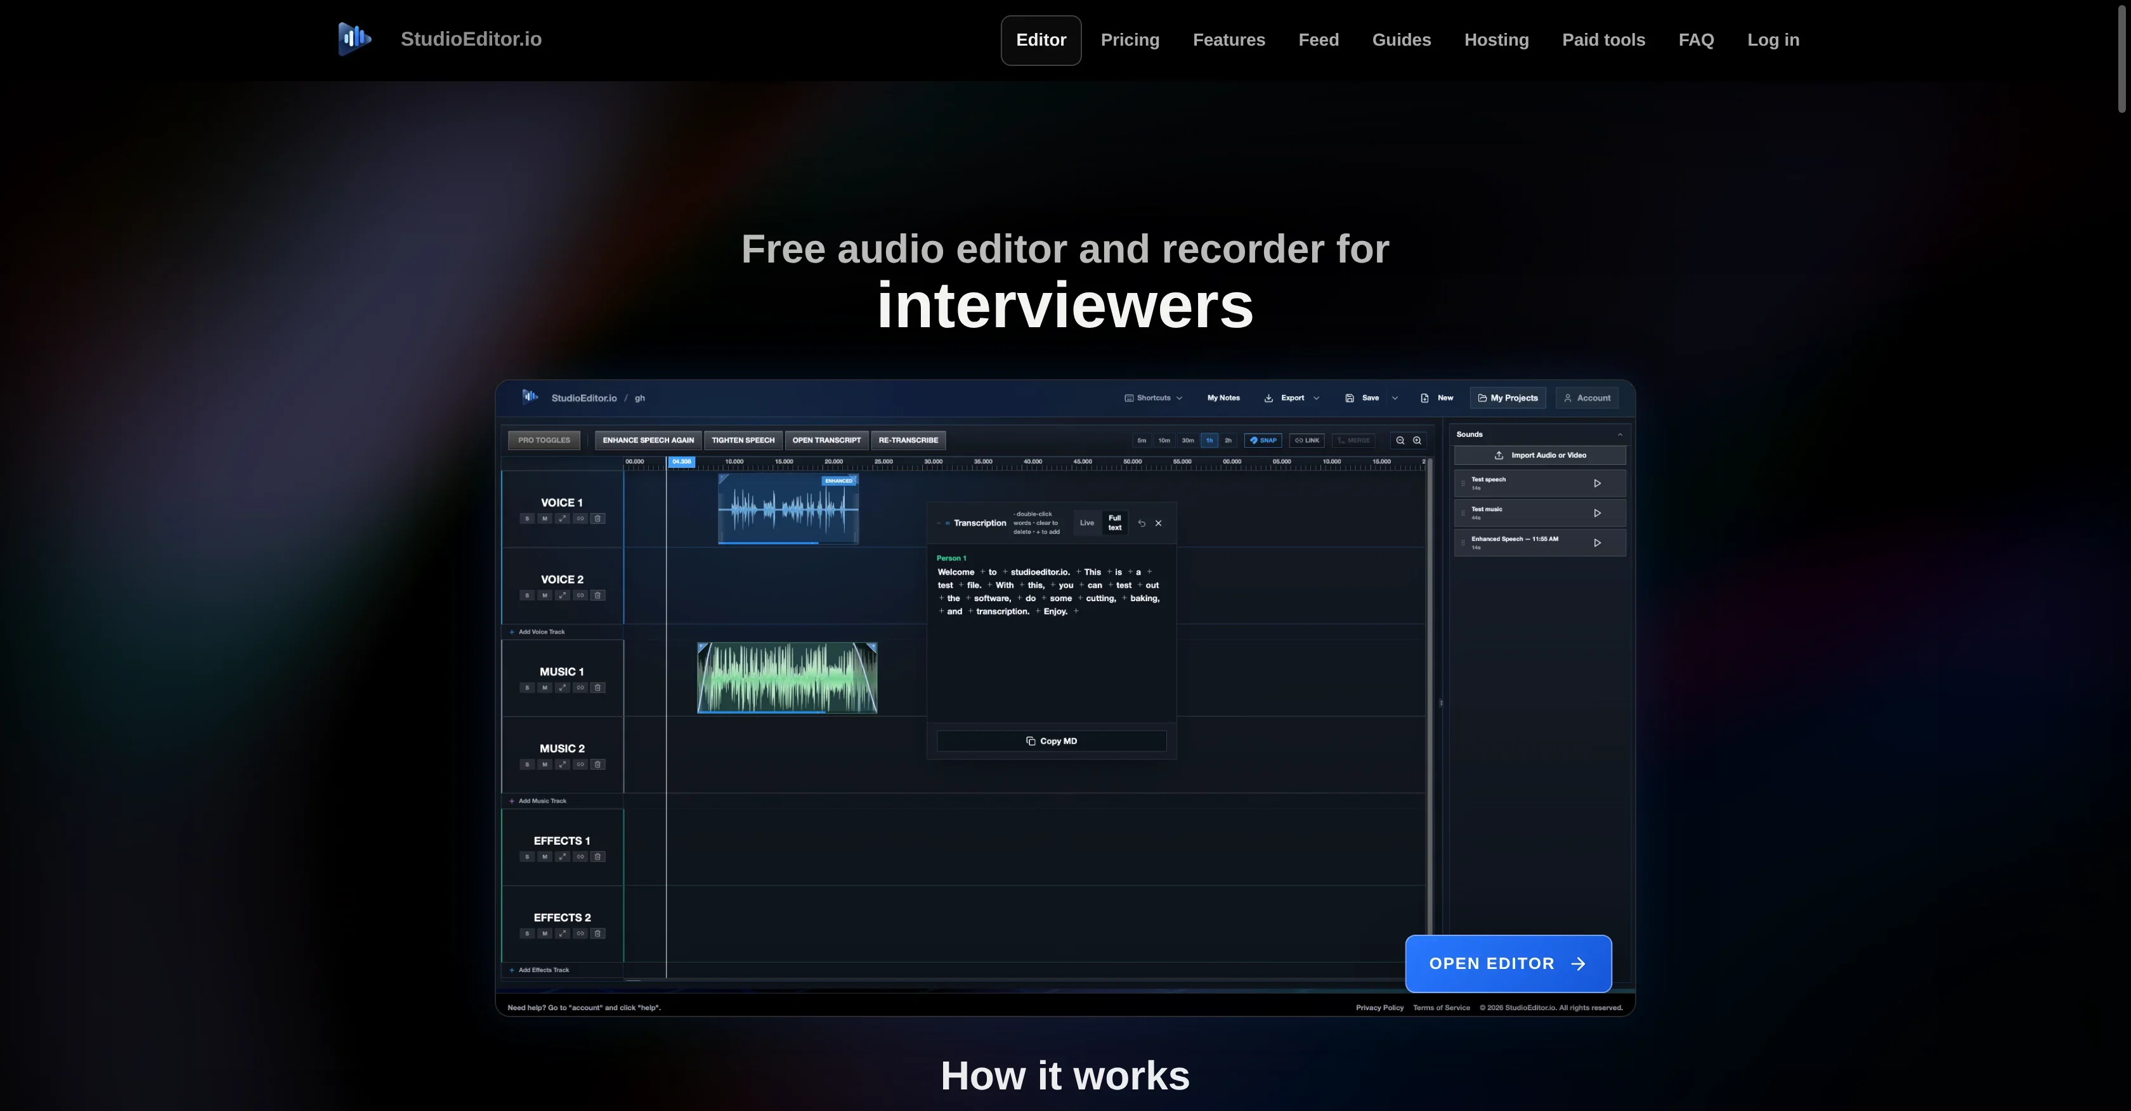Click the OPEN EDITOR button

pyautogui.click(x=1508, y=964)
